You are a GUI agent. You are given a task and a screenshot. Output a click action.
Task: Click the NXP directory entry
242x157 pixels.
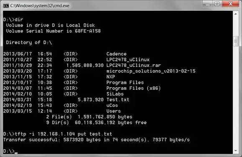(111, 77)
